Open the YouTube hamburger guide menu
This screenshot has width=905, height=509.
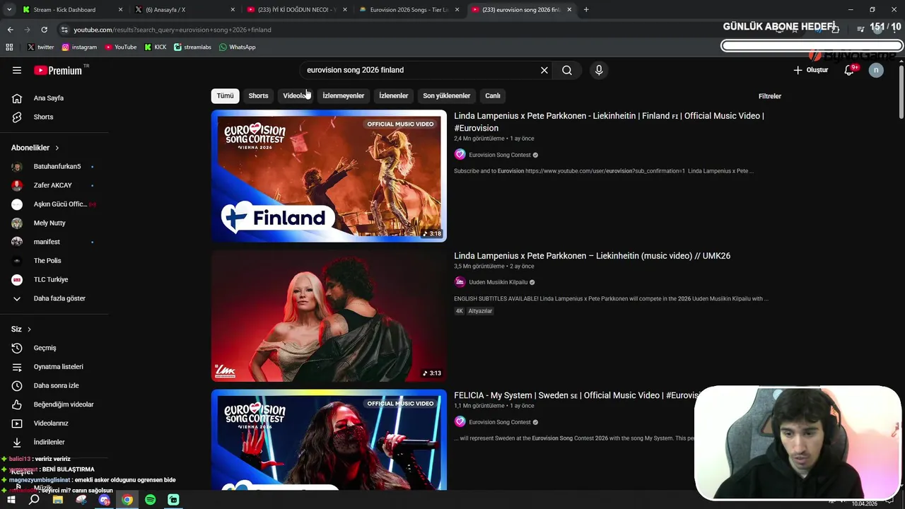click(x=17, y=70)
